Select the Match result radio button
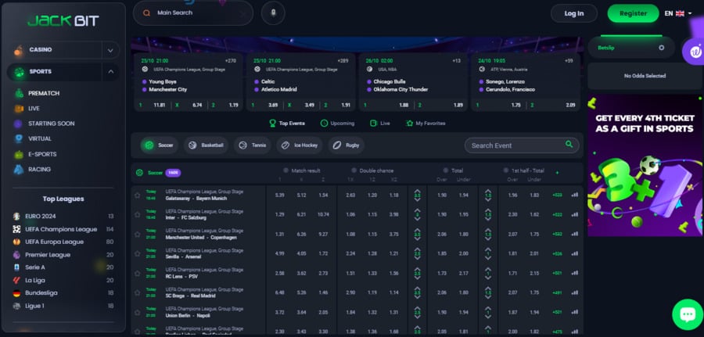Viewport: 704px width, 337px height. 286,170
